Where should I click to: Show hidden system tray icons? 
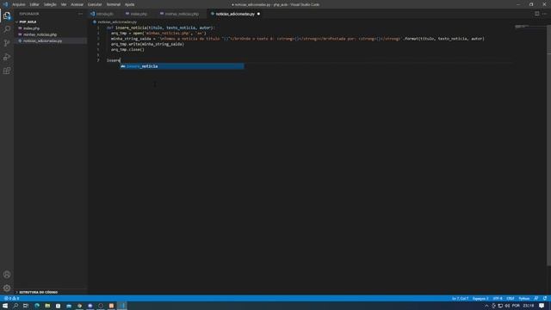[486, 306]
